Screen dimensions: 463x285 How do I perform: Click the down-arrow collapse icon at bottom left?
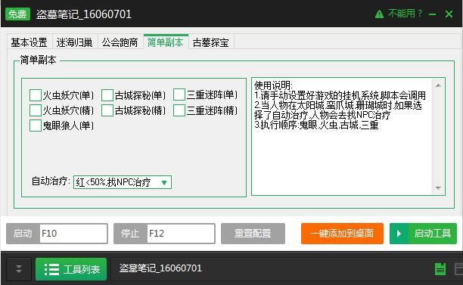[x=19, y=269]
